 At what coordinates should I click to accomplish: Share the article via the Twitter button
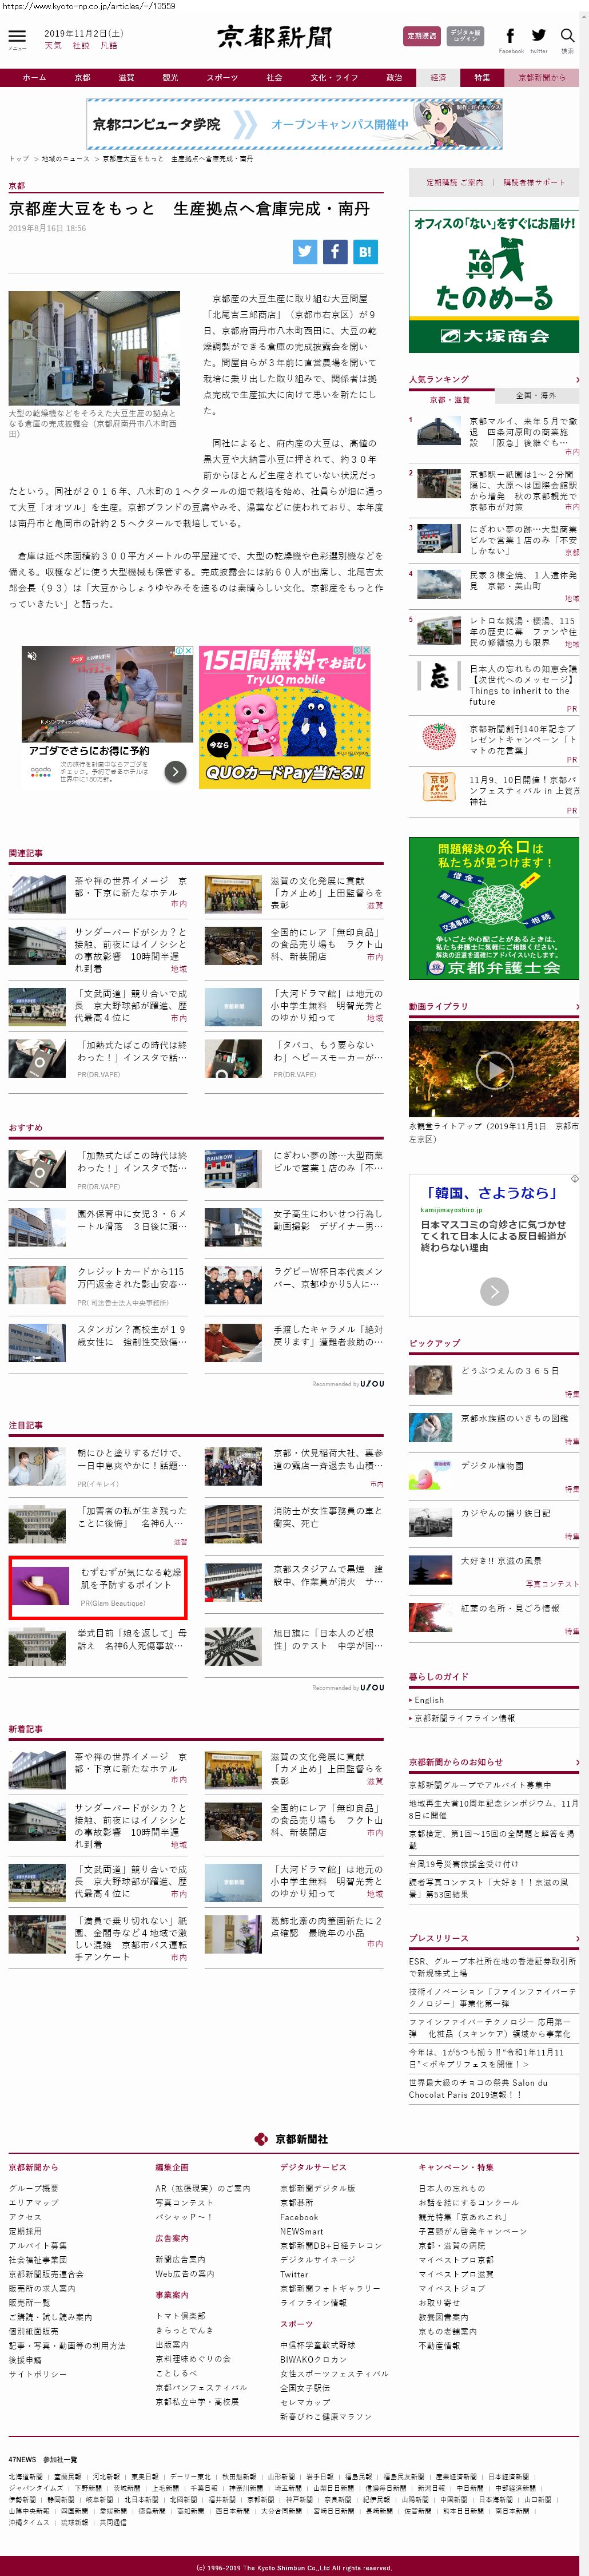(x=305, y=252)
